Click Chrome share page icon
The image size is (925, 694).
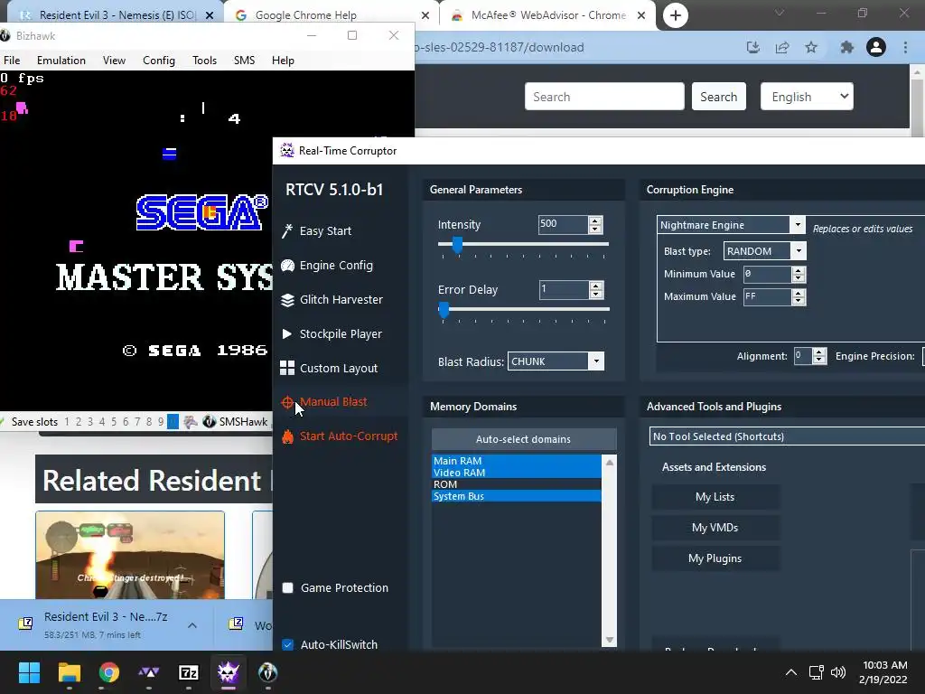[782, 47]
